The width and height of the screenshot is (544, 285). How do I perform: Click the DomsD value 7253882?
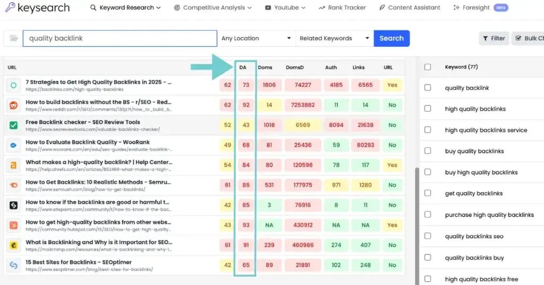pos(303,105)
